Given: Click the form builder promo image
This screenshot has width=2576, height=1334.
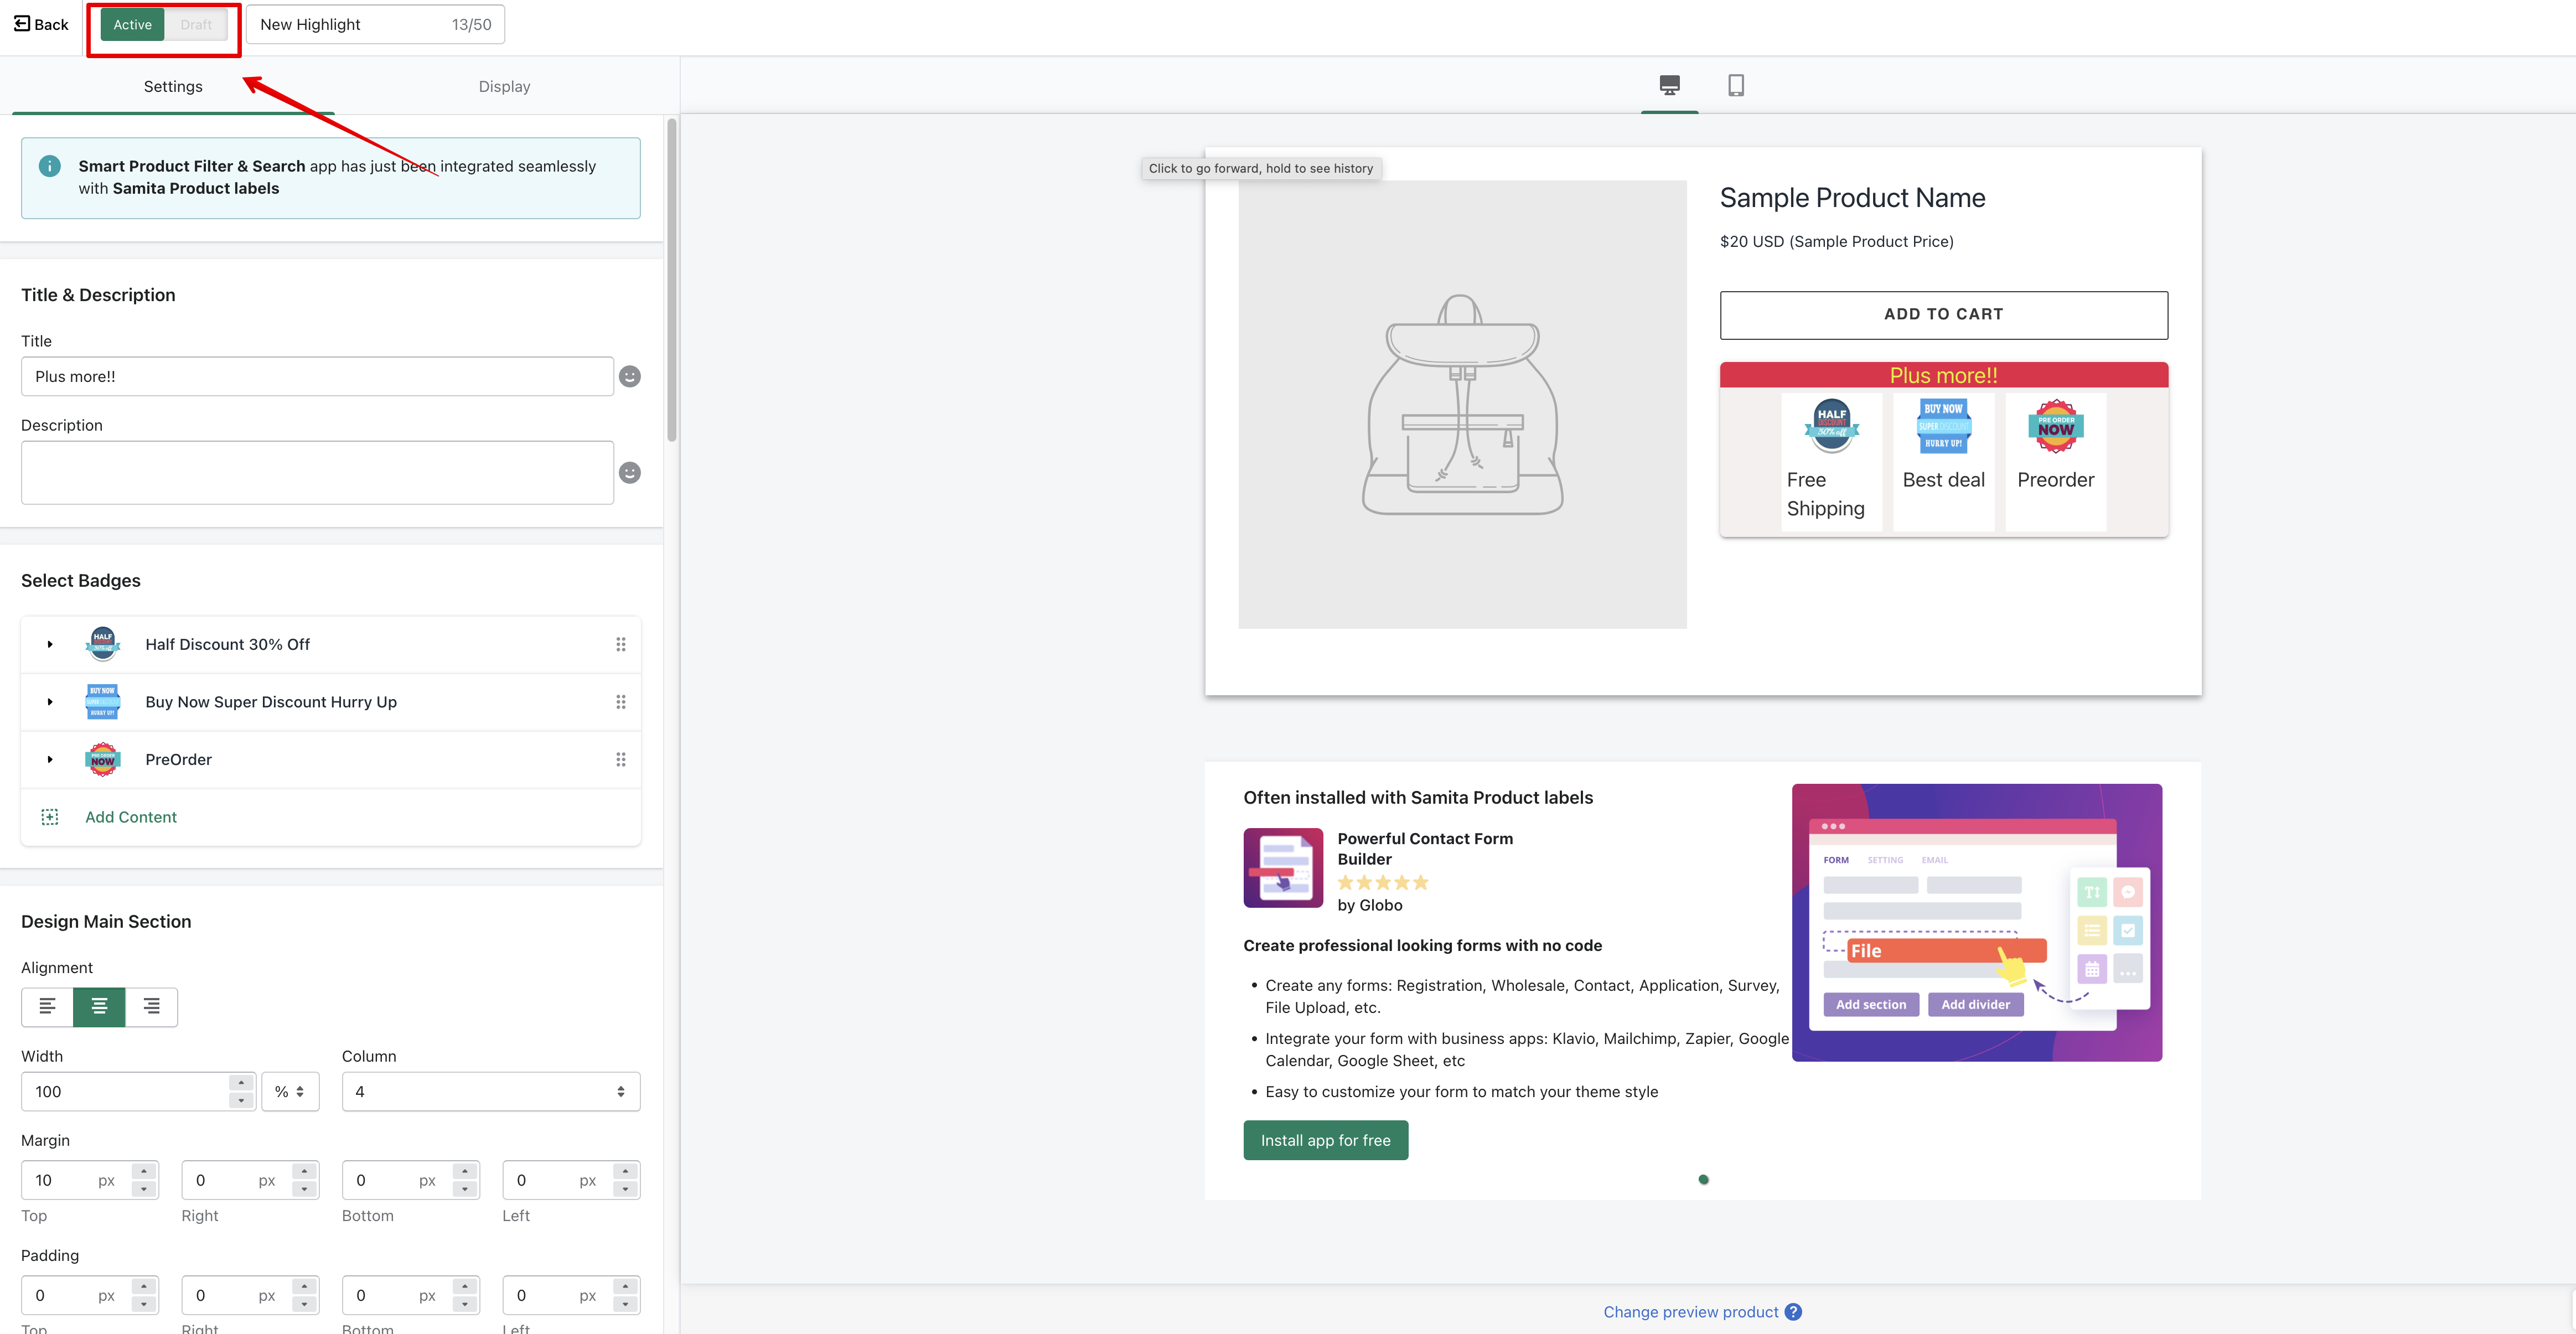Looking at the screenshot, I should 1976,922.
